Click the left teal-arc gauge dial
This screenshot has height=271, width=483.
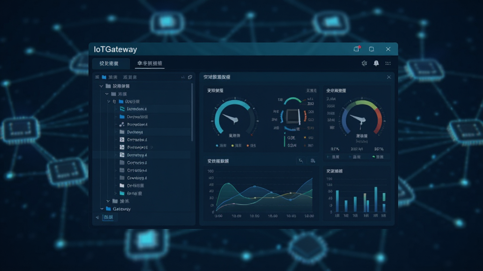click(235, 118)
